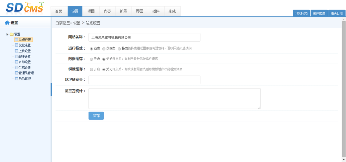Choose 关闭 for 数据缓存
Viewport: 346px width, 162px height.
(104, 59)
